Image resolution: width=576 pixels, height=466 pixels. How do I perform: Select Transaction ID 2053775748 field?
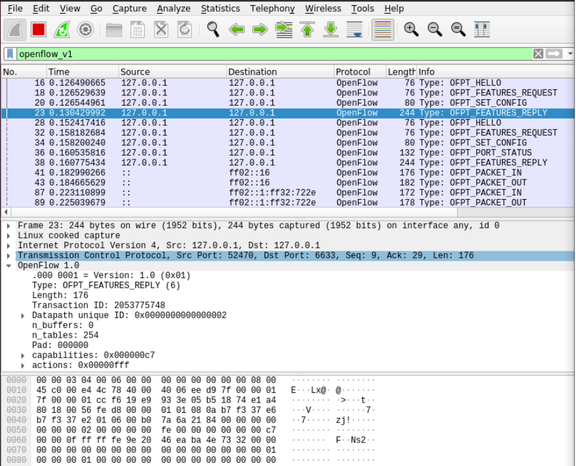[x=99, y=305]
